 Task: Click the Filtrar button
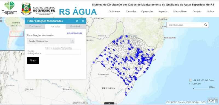(x=33, y=61)
